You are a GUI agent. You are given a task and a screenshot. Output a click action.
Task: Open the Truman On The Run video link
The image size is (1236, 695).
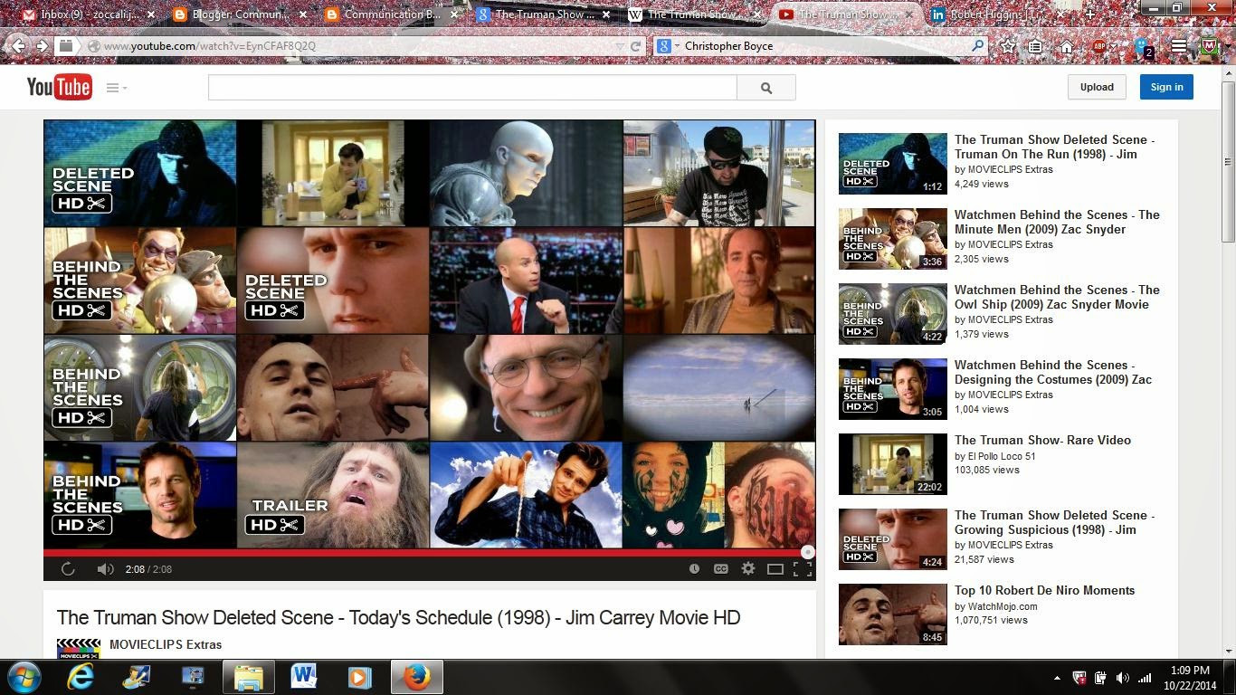coord(1055,147)
